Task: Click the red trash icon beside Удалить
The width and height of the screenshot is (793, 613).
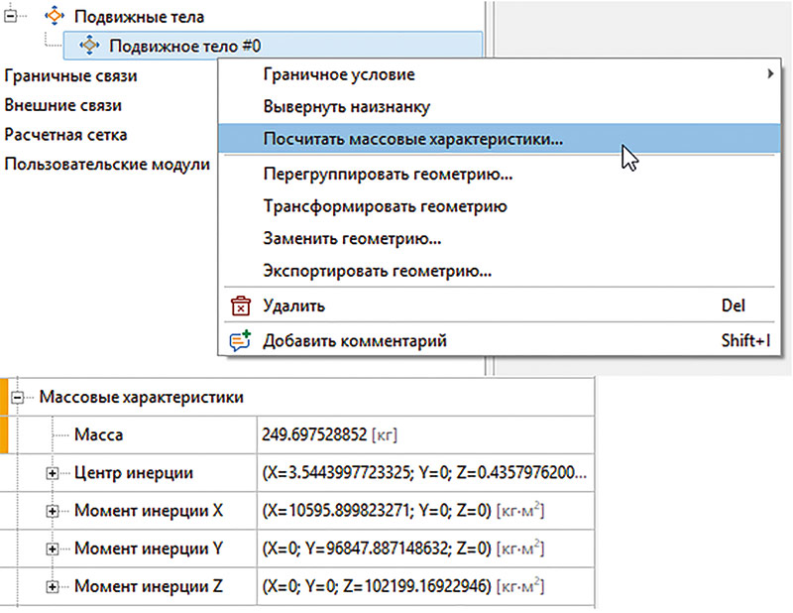Action: tap(239, 306)
